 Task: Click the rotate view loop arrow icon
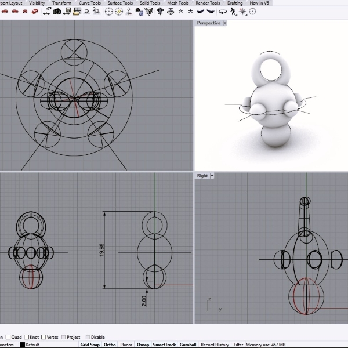(x=223, y=11)
